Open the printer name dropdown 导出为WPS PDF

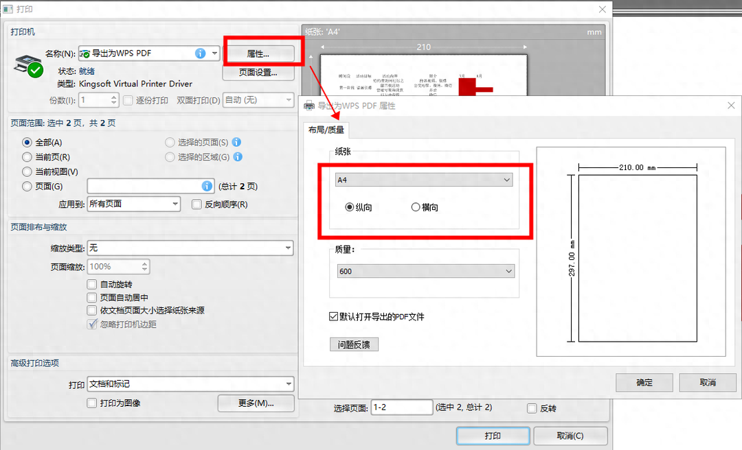pos(149,54)
